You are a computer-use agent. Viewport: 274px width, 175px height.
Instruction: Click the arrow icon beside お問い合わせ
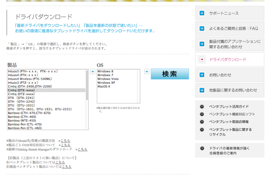(x=202, y=75)
